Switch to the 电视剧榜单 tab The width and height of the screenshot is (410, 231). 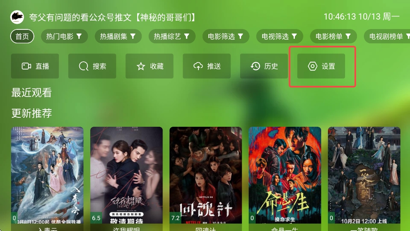(x=387, y=36)
